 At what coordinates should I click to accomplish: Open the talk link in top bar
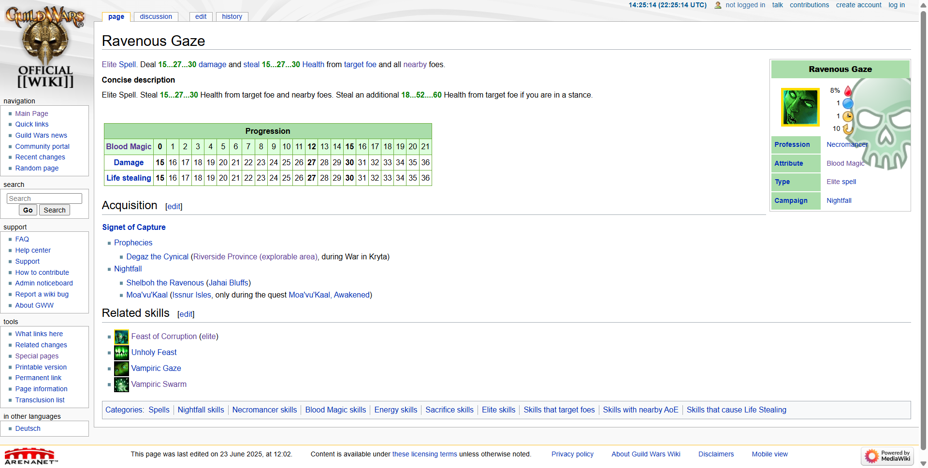coord(777,5)
